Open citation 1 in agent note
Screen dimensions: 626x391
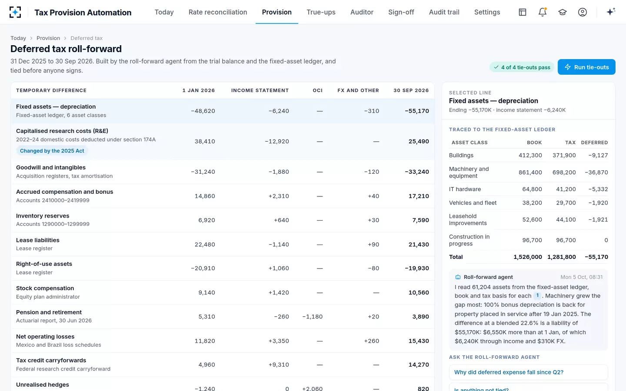pos(537,295)
